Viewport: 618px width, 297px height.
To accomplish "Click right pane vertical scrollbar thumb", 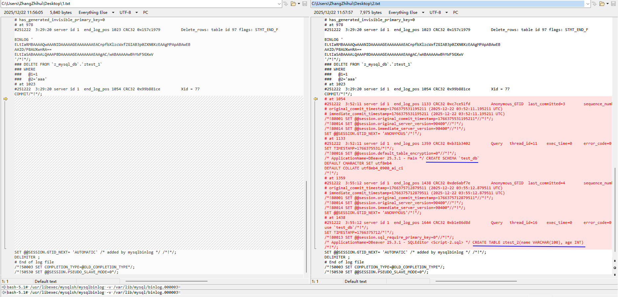I will (615, 210).
